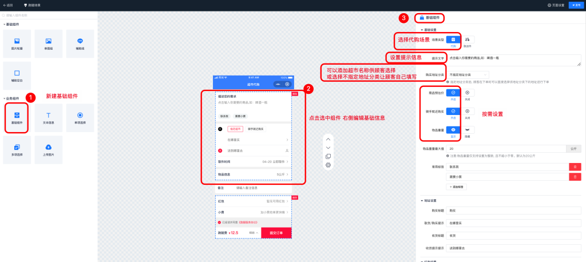Add the 文本信息 text component
586x262 pixels.
(49, 117)
